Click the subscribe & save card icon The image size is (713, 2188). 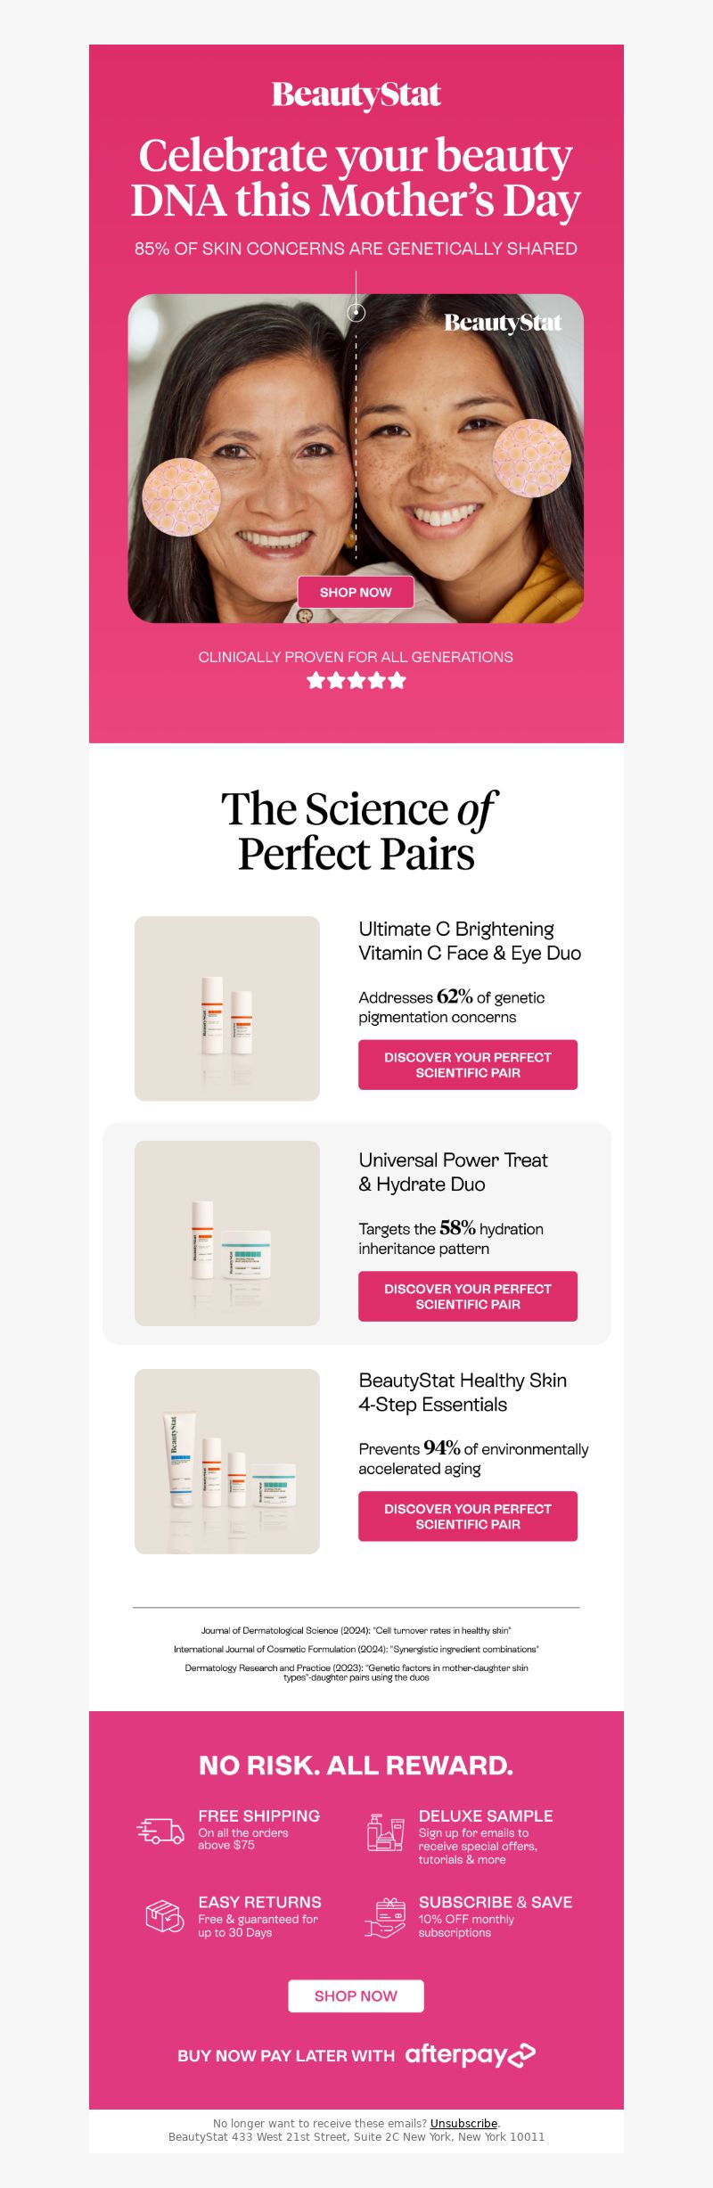385,1917
